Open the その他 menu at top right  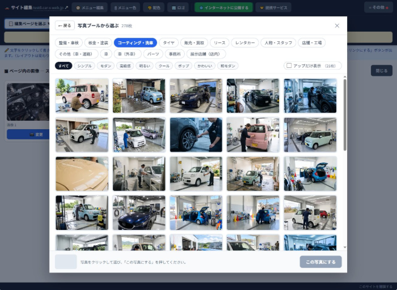pos(378,7)
